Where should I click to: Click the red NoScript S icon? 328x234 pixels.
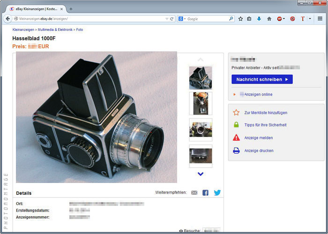(292, 19)
